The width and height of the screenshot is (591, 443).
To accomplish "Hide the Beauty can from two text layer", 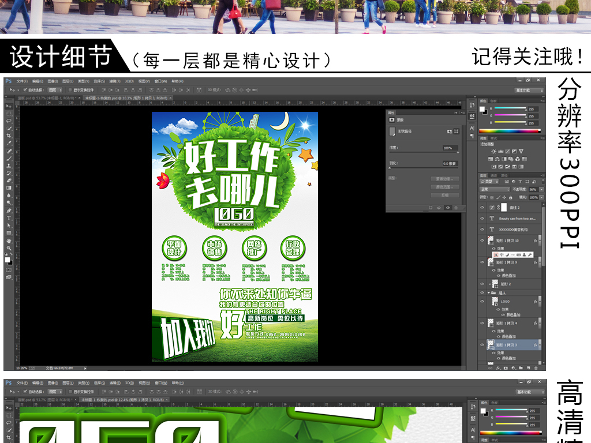I will (482, 219).
